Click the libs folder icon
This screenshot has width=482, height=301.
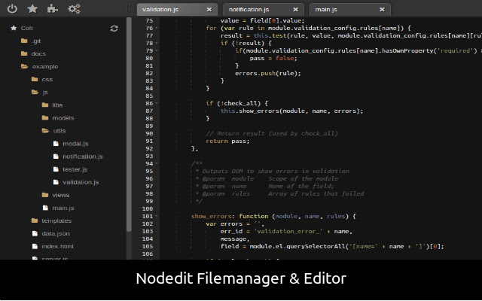(x=45, y=105)
